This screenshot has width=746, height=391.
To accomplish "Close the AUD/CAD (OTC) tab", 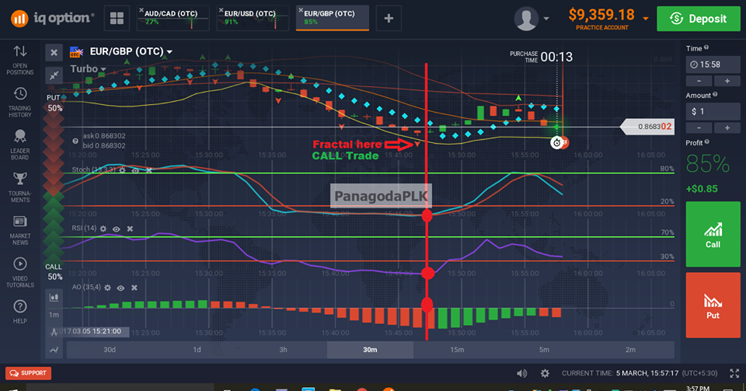I will (x=141, y=10).
